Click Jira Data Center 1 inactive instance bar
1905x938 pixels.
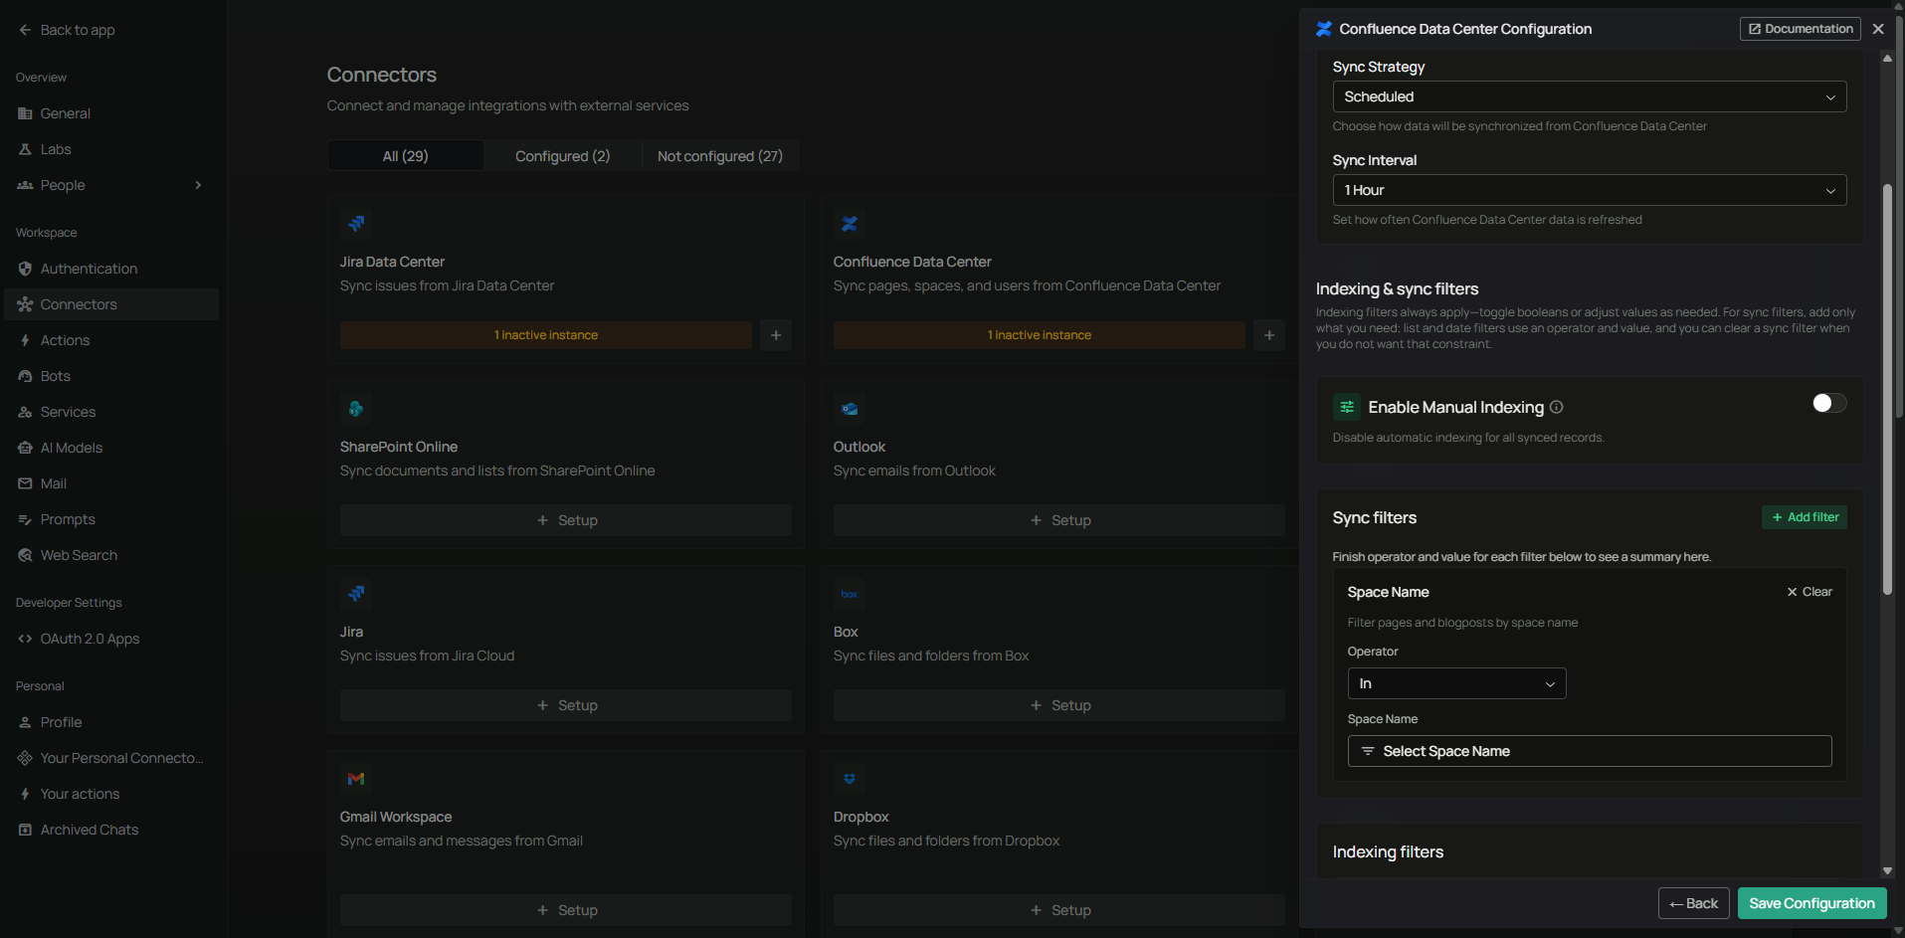[x=546, y=335]
